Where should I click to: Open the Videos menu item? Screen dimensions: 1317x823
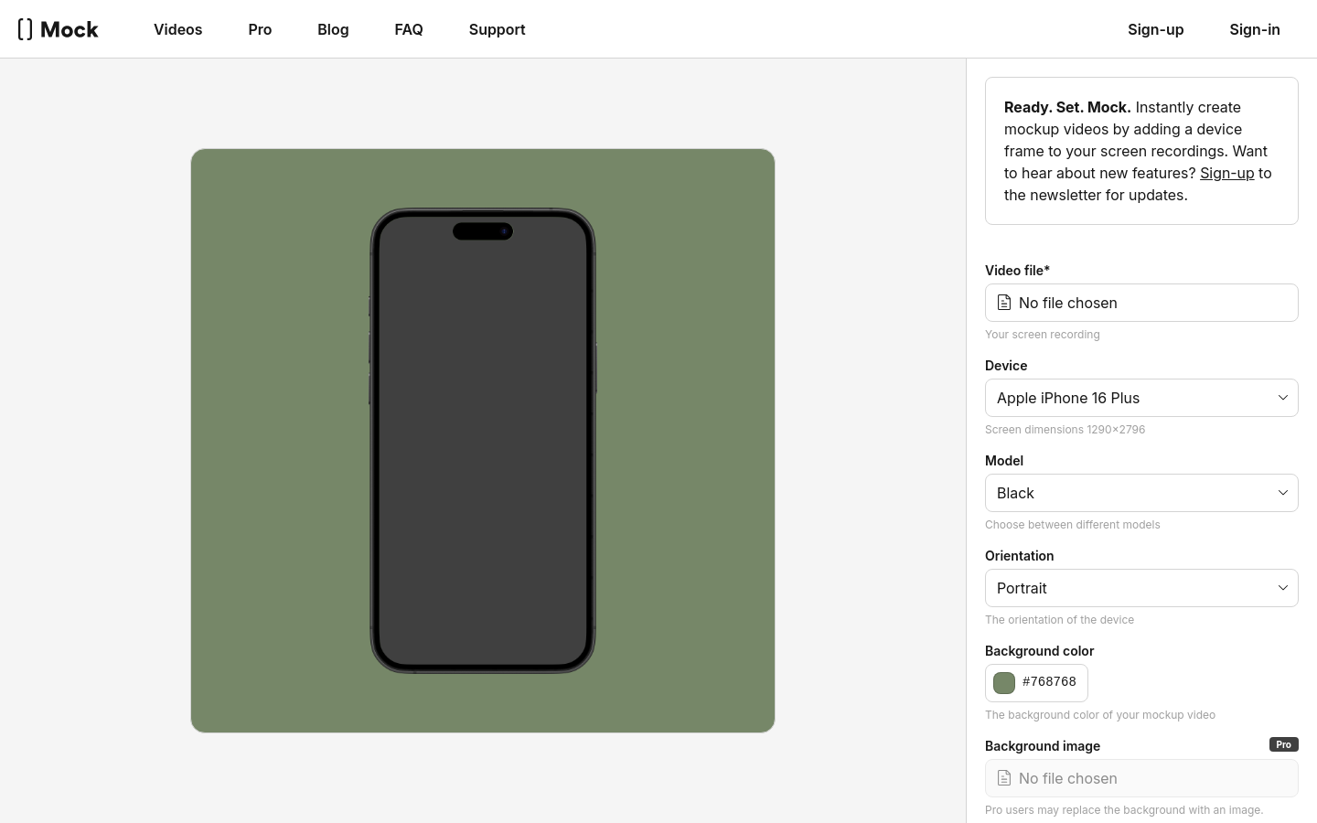pyautogui.click(x=177, y=29)
